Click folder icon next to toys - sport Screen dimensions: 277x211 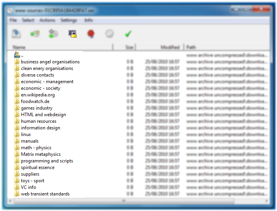click(17, 181)
